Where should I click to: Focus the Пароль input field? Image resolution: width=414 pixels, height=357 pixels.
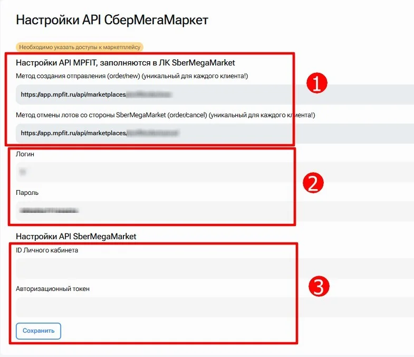(215, 211)
